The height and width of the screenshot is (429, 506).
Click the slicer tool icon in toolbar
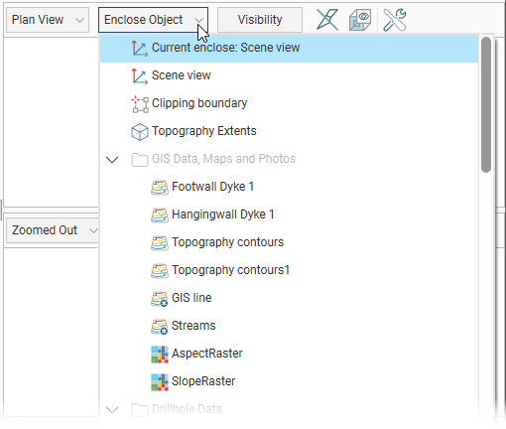click(x=327, y=20)
